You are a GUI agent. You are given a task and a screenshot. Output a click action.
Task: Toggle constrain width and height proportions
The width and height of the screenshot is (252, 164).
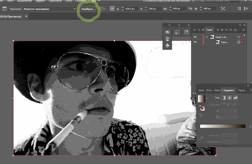tap(191, 9)
